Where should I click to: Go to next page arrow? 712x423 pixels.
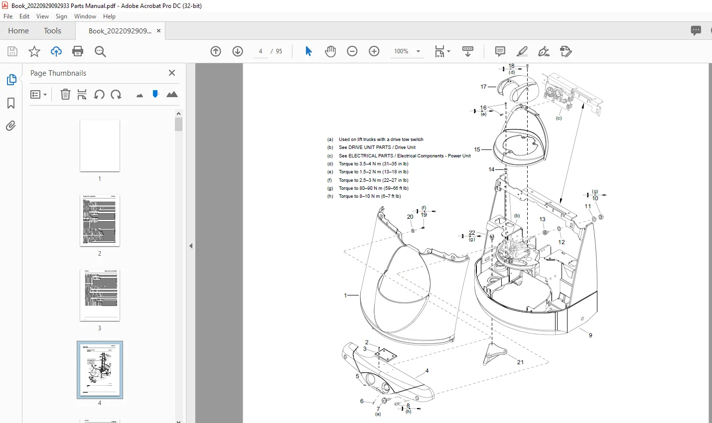point(238,51)
